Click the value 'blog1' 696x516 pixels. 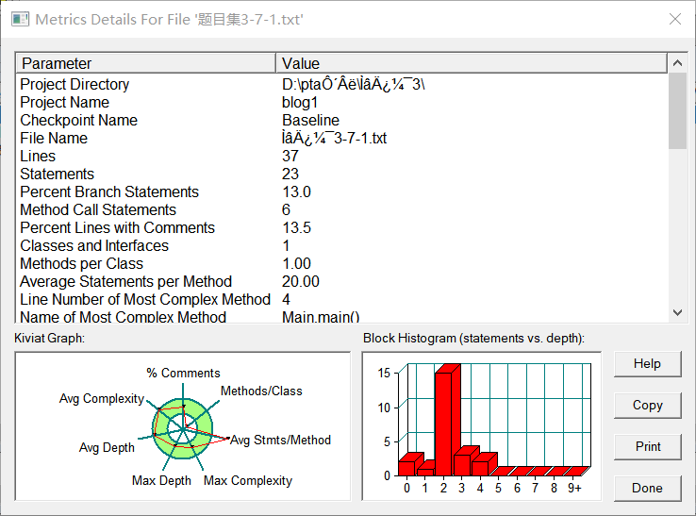coord(300,103)
